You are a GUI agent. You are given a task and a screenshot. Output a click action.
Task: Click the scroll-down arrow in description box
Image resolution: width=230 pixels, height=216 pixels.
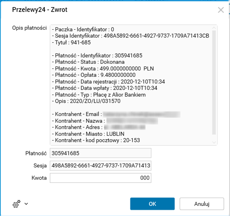point(214,142)
